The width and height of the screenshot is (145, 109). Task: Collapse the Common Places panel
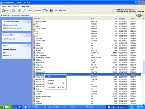[29, 35]
